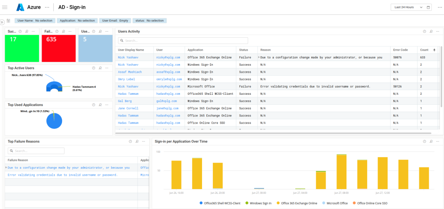Click zoom icon on the Suc... widget
Screen dimensions: 444x209
coord(26,31)
